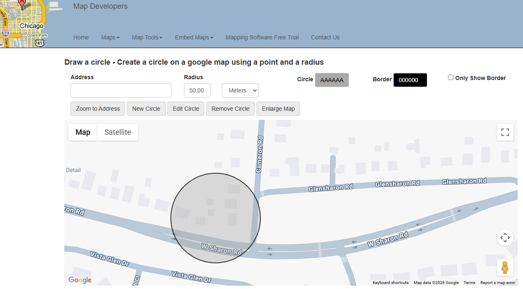
Task: Expand the Map Tools menu
Action: pos(147,37)
